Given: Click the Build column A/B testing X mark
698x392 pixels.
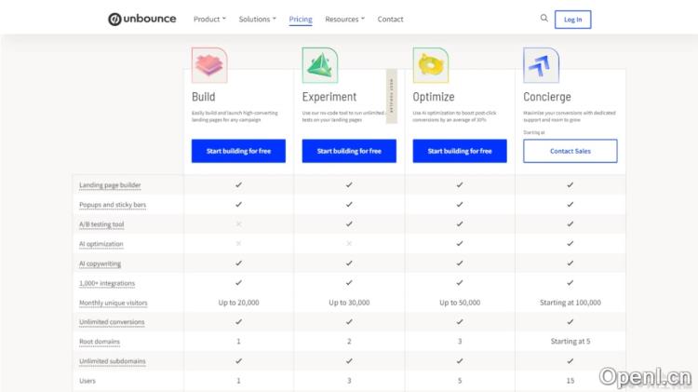Looking at the screenshot, I should coord(238,224).
